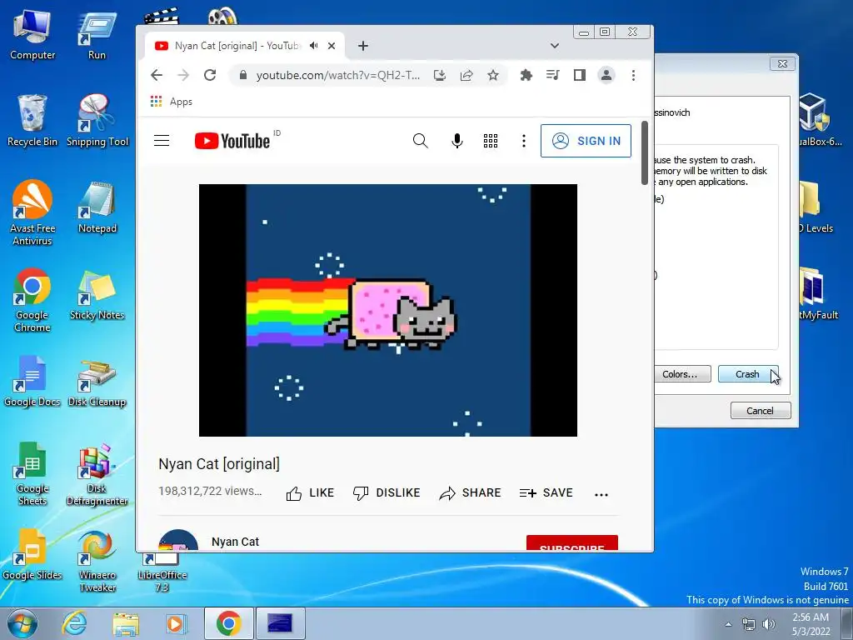Open Windows Media Player on taskbar
The image size is (853, 640).
[x=176, y=623]
